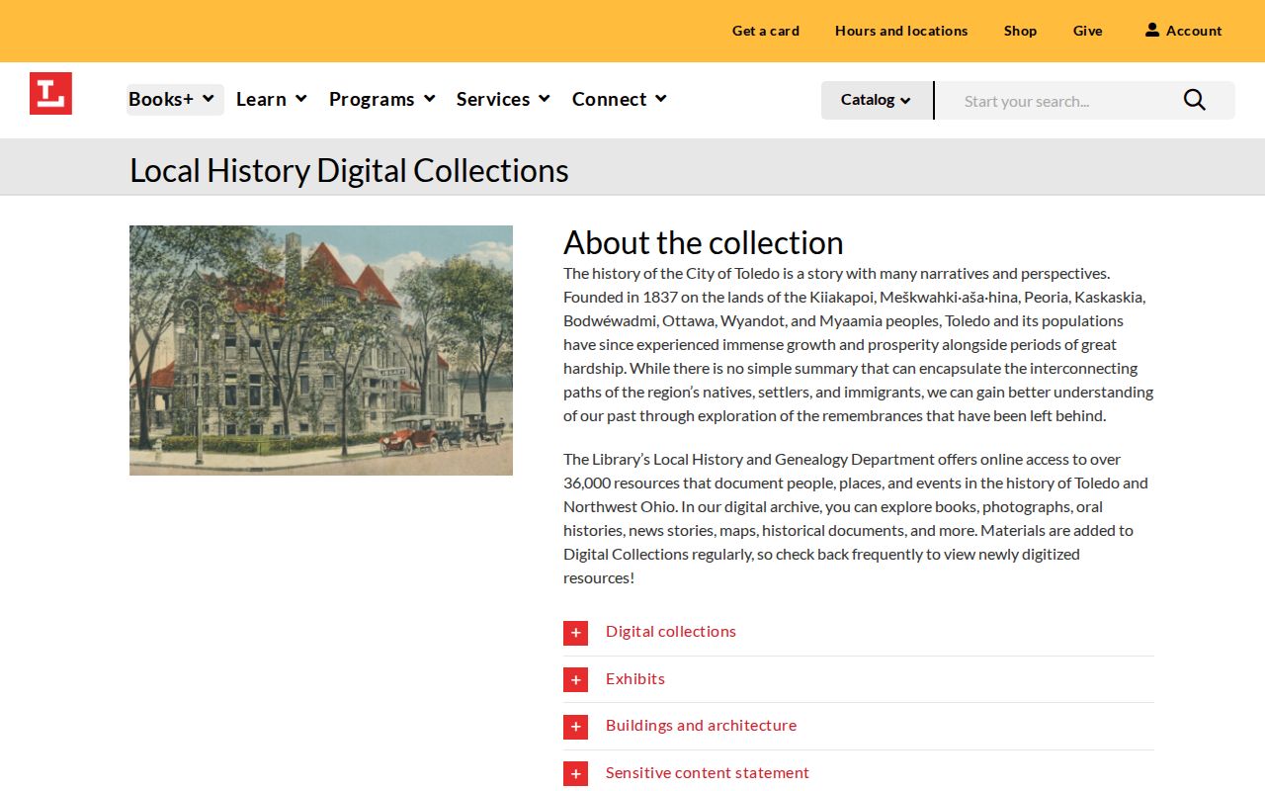
Task: Open the Account link text
Action: (x=1194, y=31)
